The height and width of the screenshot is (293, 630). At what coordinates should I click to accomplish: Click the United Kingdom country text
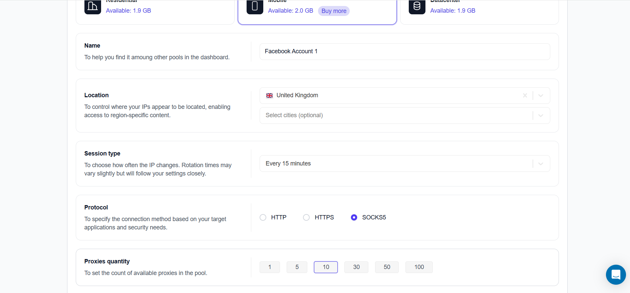point(297,95)
